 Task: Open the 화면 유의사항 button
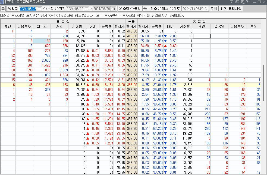(x=231, y=9)
